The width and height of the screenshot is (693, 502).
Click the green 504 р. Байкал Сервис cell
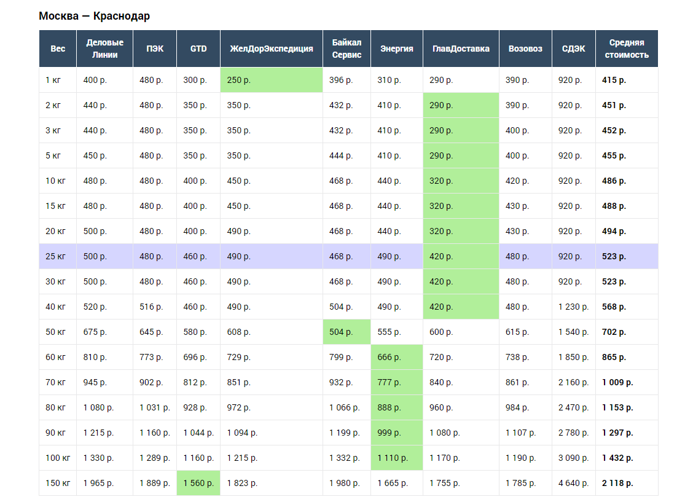click(x=347, y=332)
